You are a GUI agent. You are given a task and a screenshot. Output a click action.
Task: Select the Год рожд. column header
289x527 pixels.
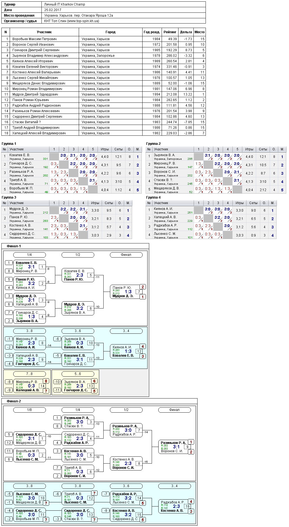coord(152,32)
